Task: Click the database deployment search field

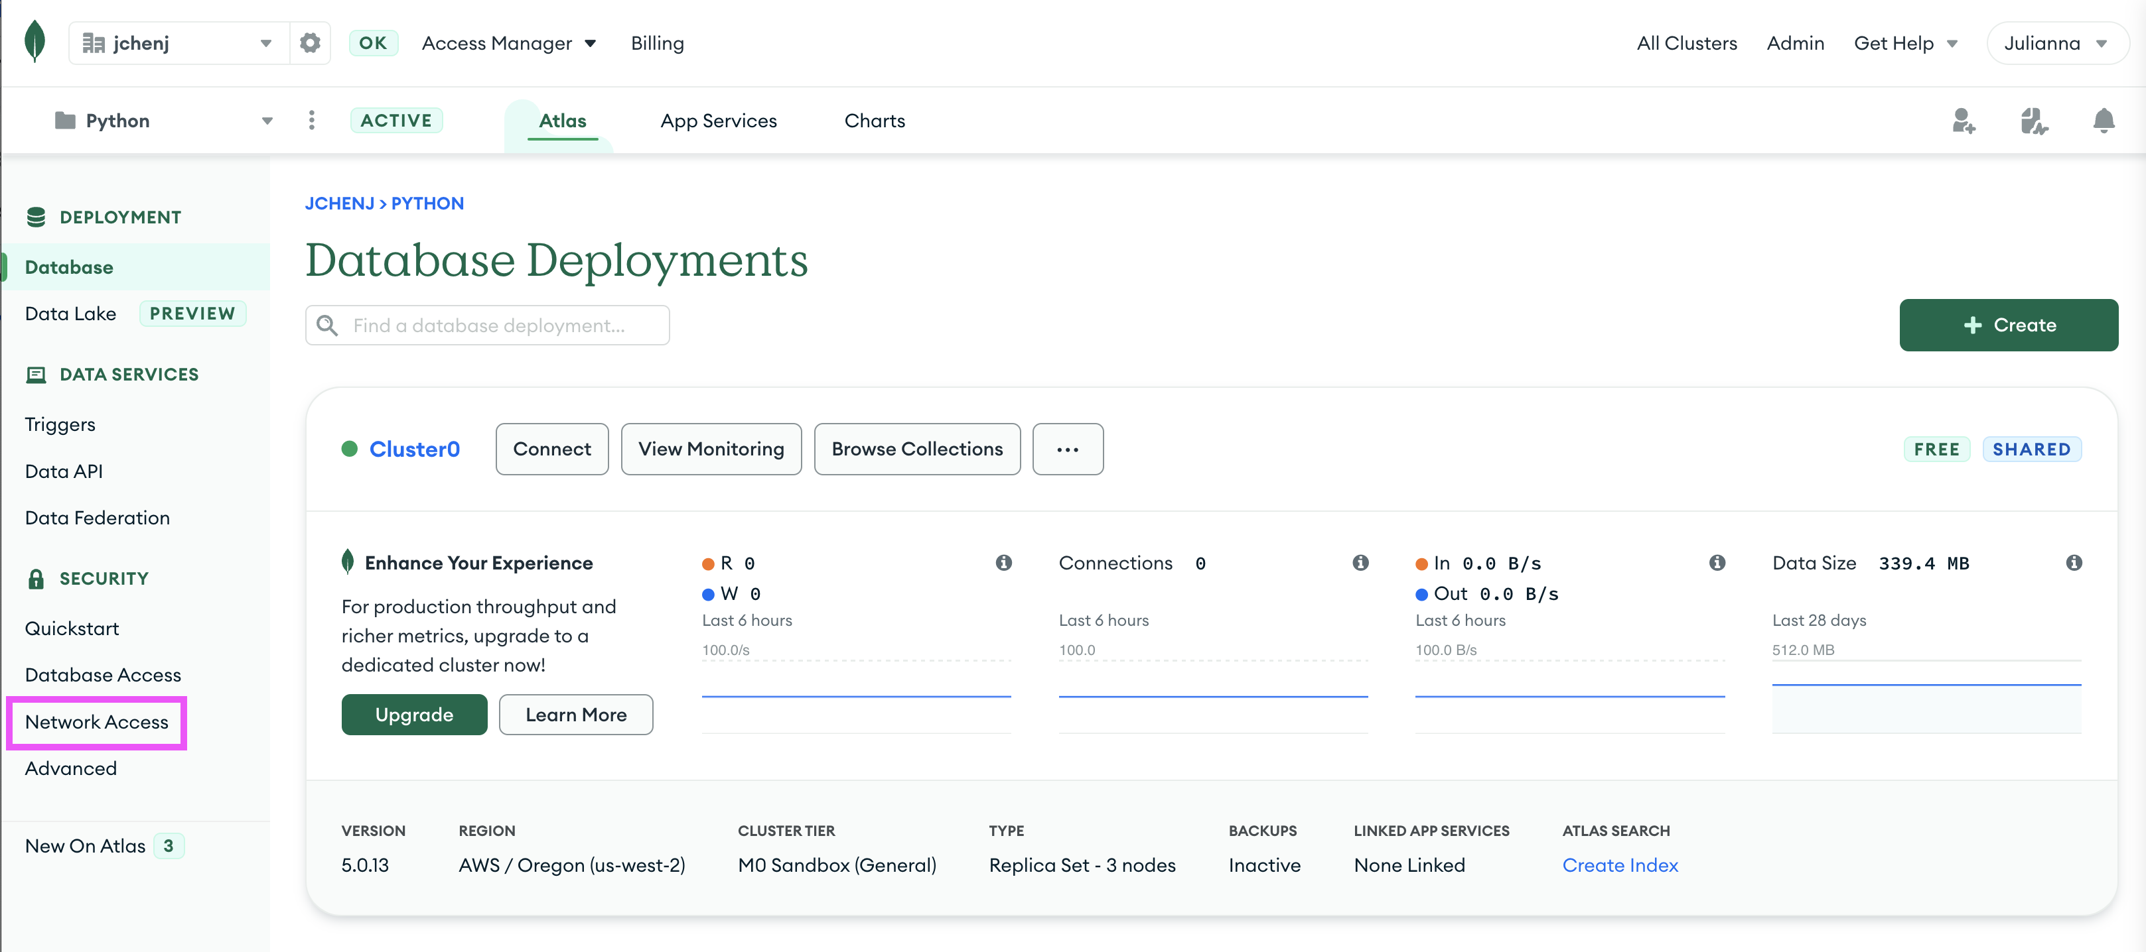Action: [487, 325]
